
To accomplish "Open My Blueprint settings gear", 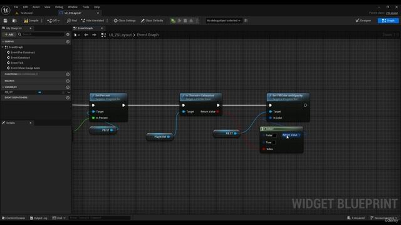I will [x=68, y=34].
